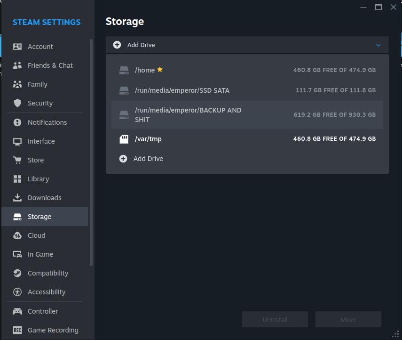Go to the Compatibility settings page
The width and height of the screenshot is (402, 340).
point(47,273)
